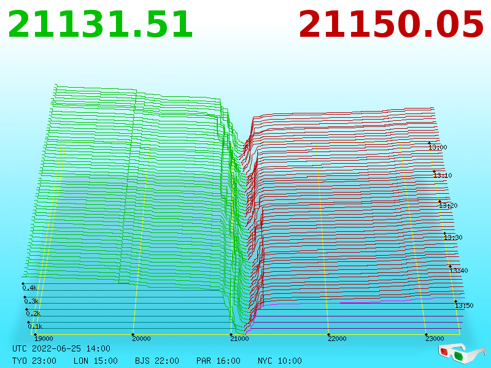
Task: Click the PAR 16:00 clock
Action: click(x=218, y=361)
